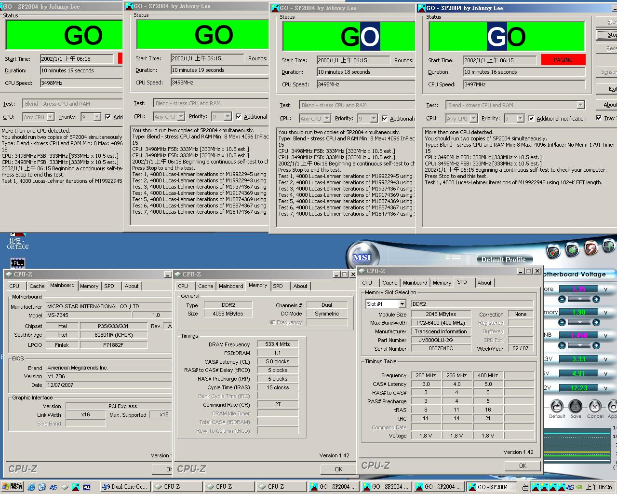Adjust the memory voltage slider
The height and width of the screenshot is (494, 617).
[x=578, y=322]
